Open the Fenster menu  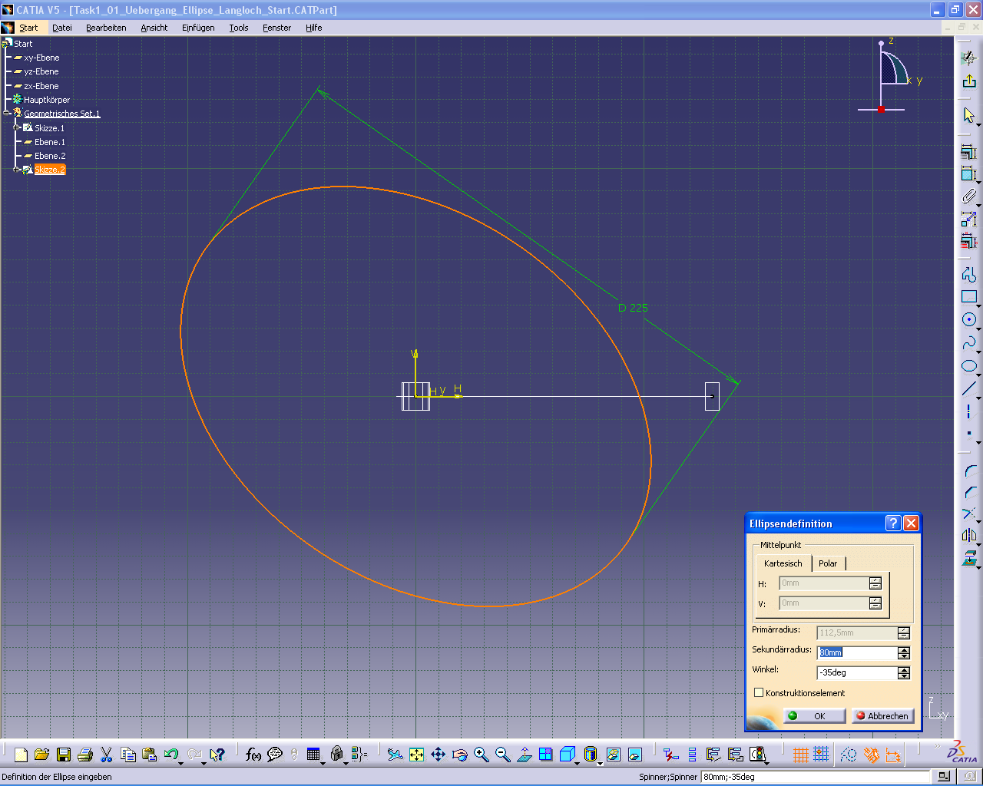click(x=276, y=28)
